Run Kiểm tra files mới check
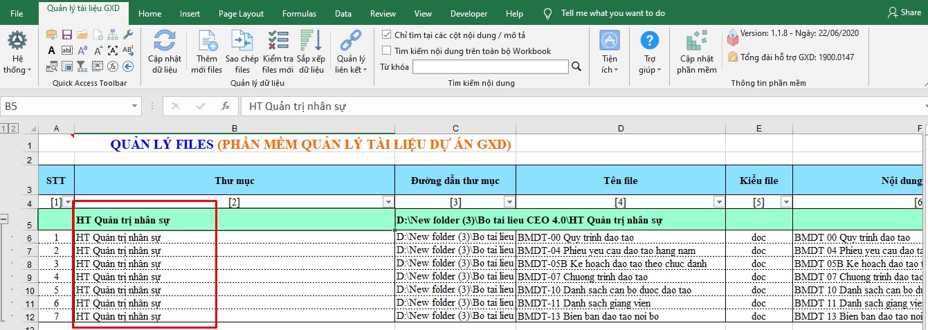928x330 pixels. [278, 42]
